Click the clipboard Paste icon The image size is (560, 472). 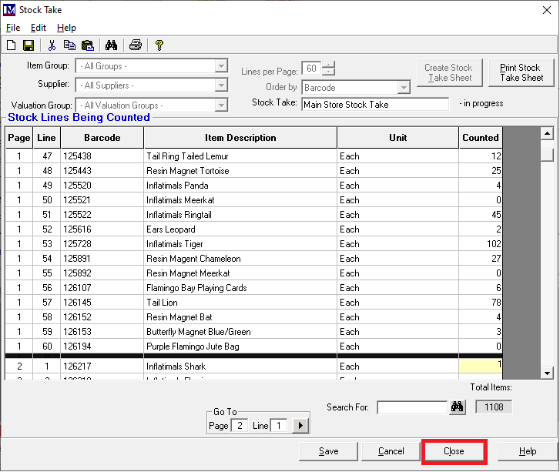click(87, 45)
